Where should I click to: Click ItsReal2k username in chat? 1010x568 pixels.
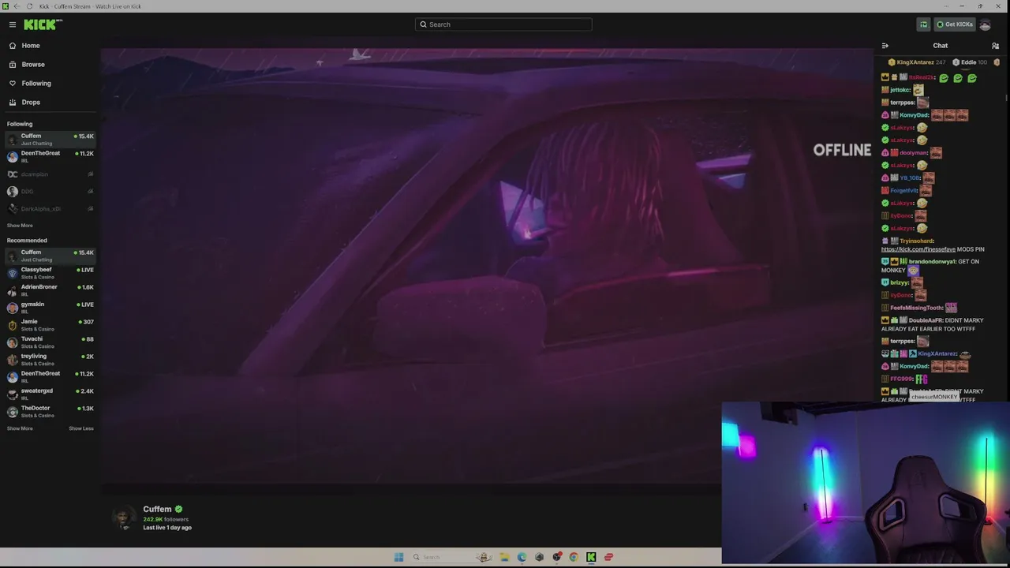click(921, 77)
